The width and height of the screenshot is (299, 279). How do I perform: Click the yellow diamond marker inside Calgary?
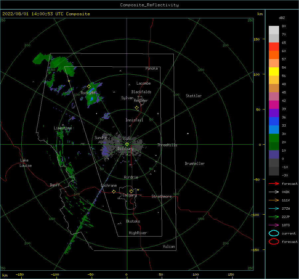pyautogui.click(x=131, y=191)
